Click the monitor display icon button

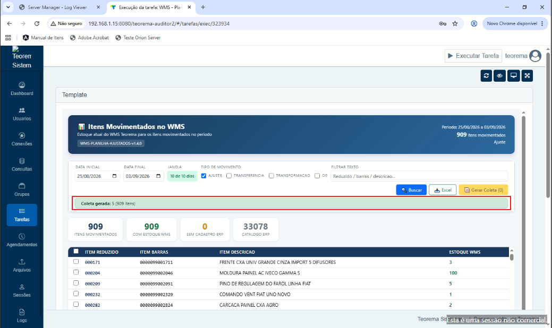pyautogui.click(x=514, y=75)
